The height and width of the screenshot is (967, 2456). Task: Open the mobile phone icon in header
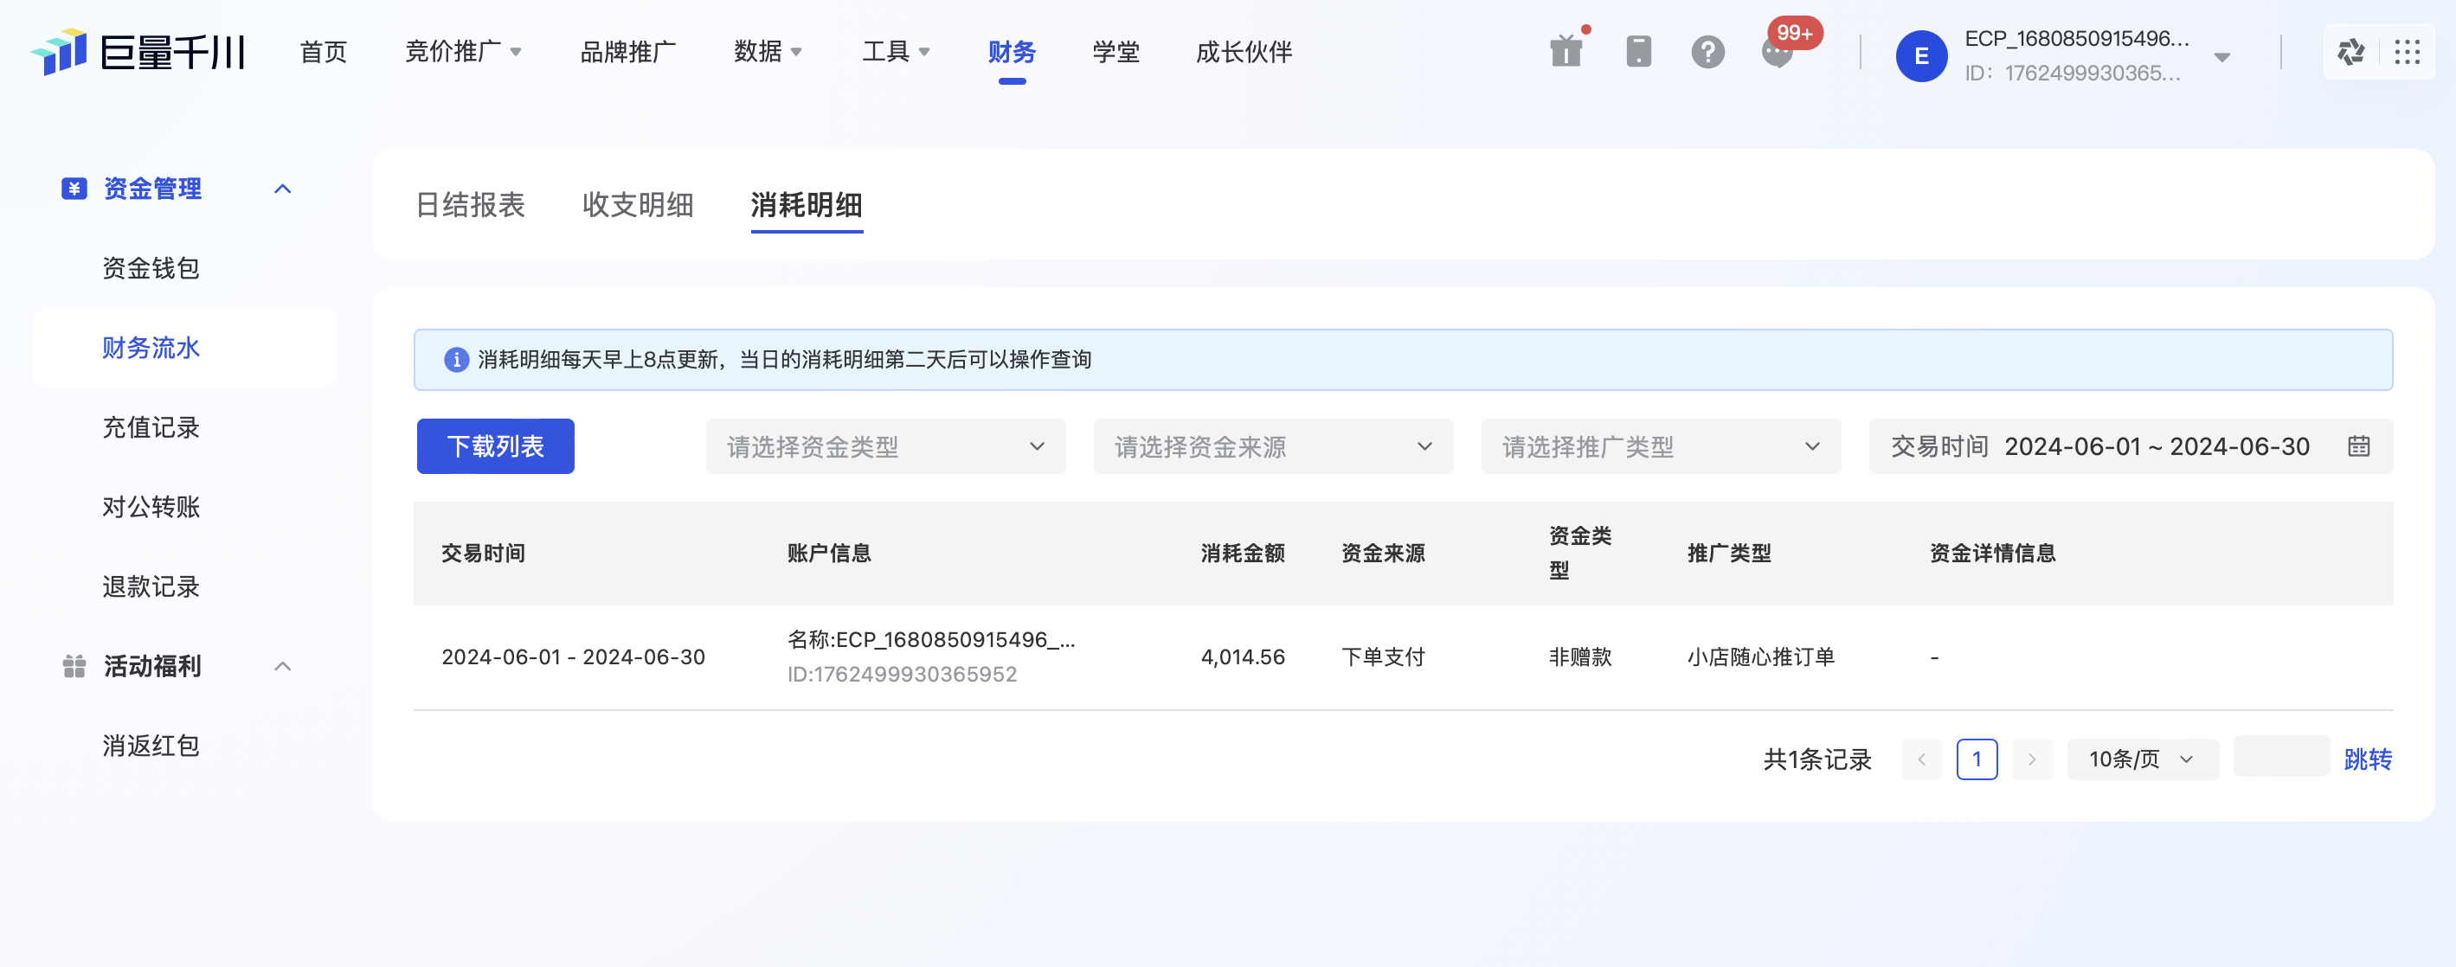pyautogui.click(x=1638, y=51)
